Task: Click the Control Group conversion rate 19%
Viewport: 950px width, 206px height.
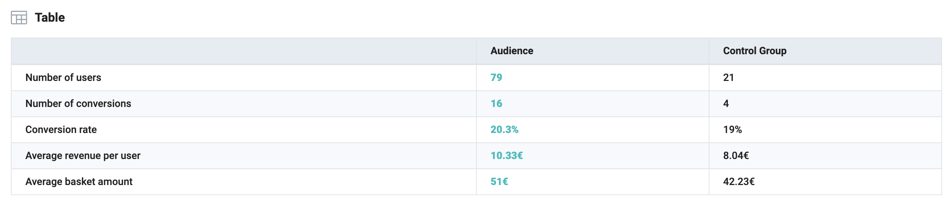Action: [732, 130]
